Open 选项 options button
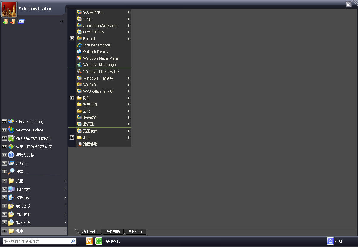This screenshot has height=247, width=358. (x=335, y=241)
